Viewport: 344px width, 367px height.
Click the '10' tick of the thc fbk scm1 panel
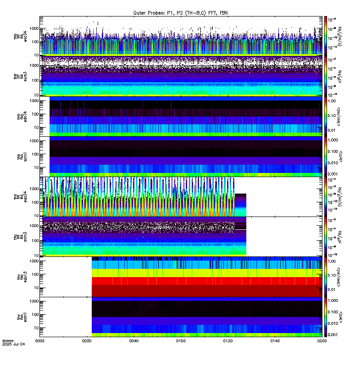[x=36, y=328]
